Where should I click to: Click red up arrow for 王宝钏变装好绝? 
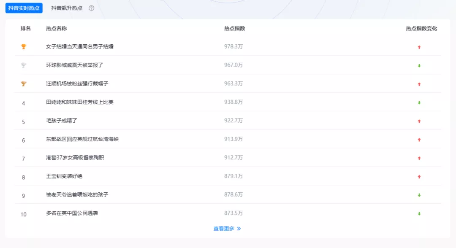tap(419, 177)
